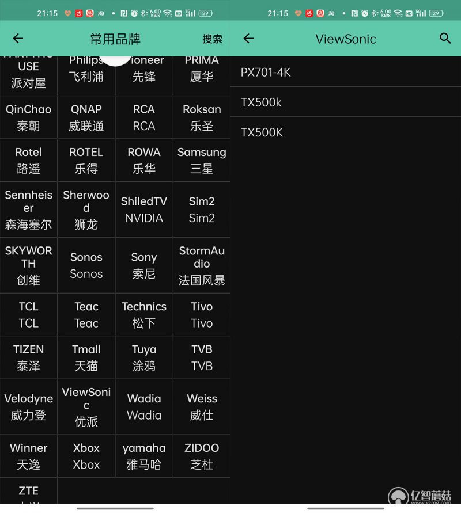Choose the Sherwood 狮龙 brand
461x514 pixels.
click(86, 210)
